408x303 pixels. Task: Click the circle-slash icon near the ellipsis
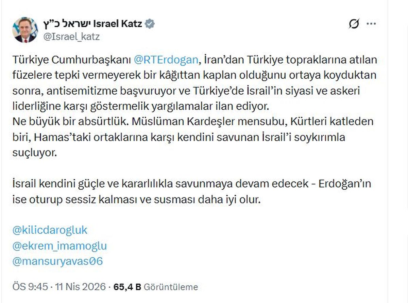[x=354, y=24]
